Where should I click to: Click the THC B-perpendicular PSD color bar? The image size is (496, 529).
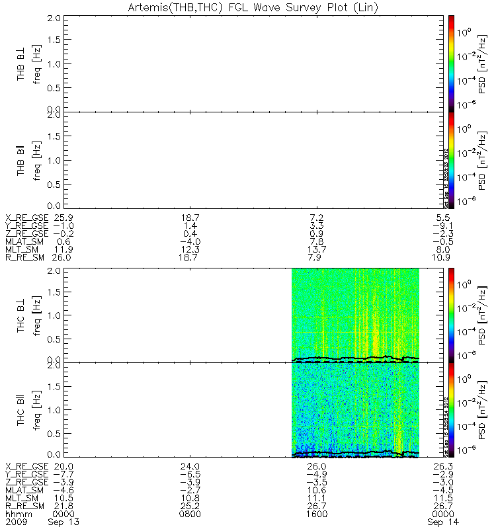coord(451,315)
